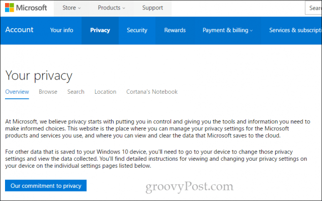Click paragraph starting 'For other data that'
Screen dimensions: 322x201
156,159
